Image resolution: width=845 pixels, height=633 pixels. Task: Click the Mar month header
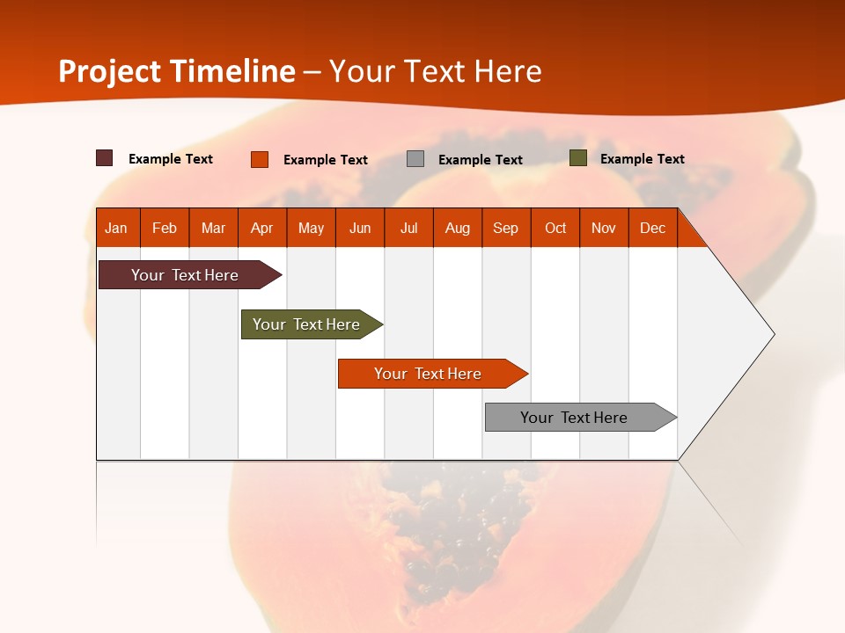213,229
